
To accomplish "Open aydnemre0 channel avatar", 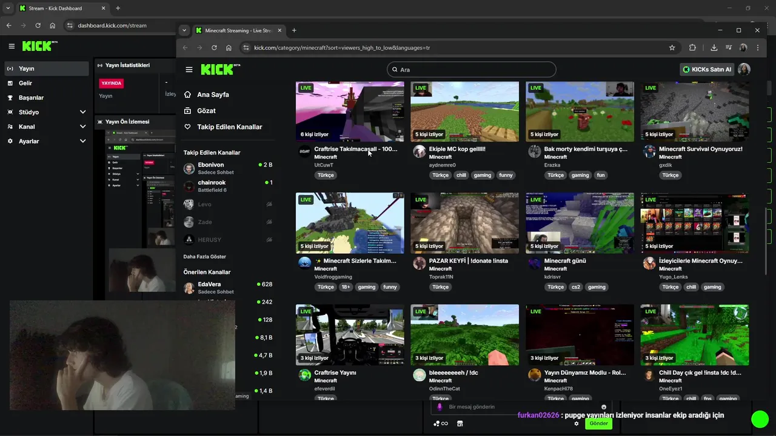I will pos(420,151).
